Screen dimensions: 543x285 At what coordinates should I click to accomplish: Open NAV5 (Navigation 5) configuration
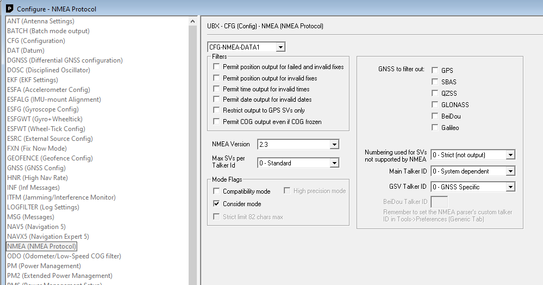[x=36, y=227]
